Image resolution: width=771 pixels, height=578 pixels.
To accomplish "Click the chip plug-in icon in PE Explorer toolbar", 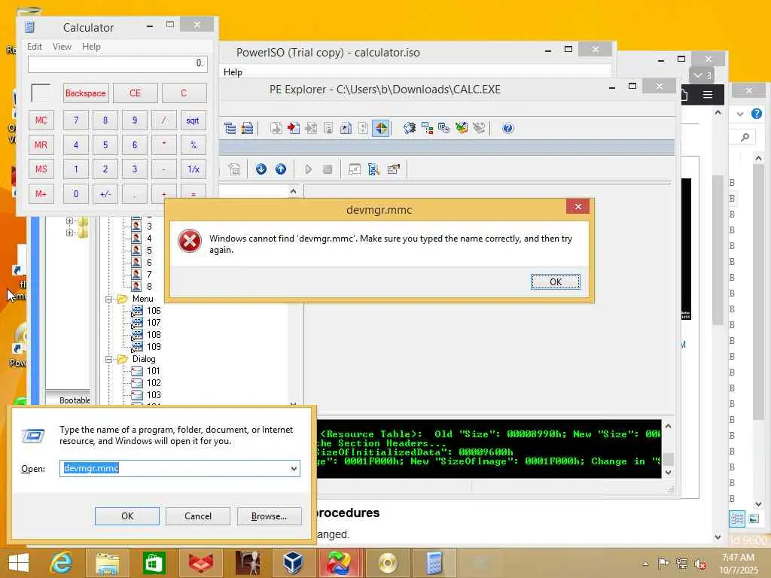I will click(409, 128).
